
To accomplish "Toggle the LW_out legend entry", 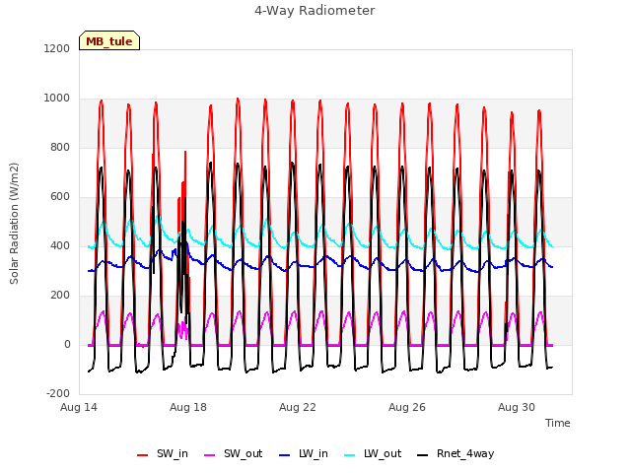I will [x=373, y=454].
